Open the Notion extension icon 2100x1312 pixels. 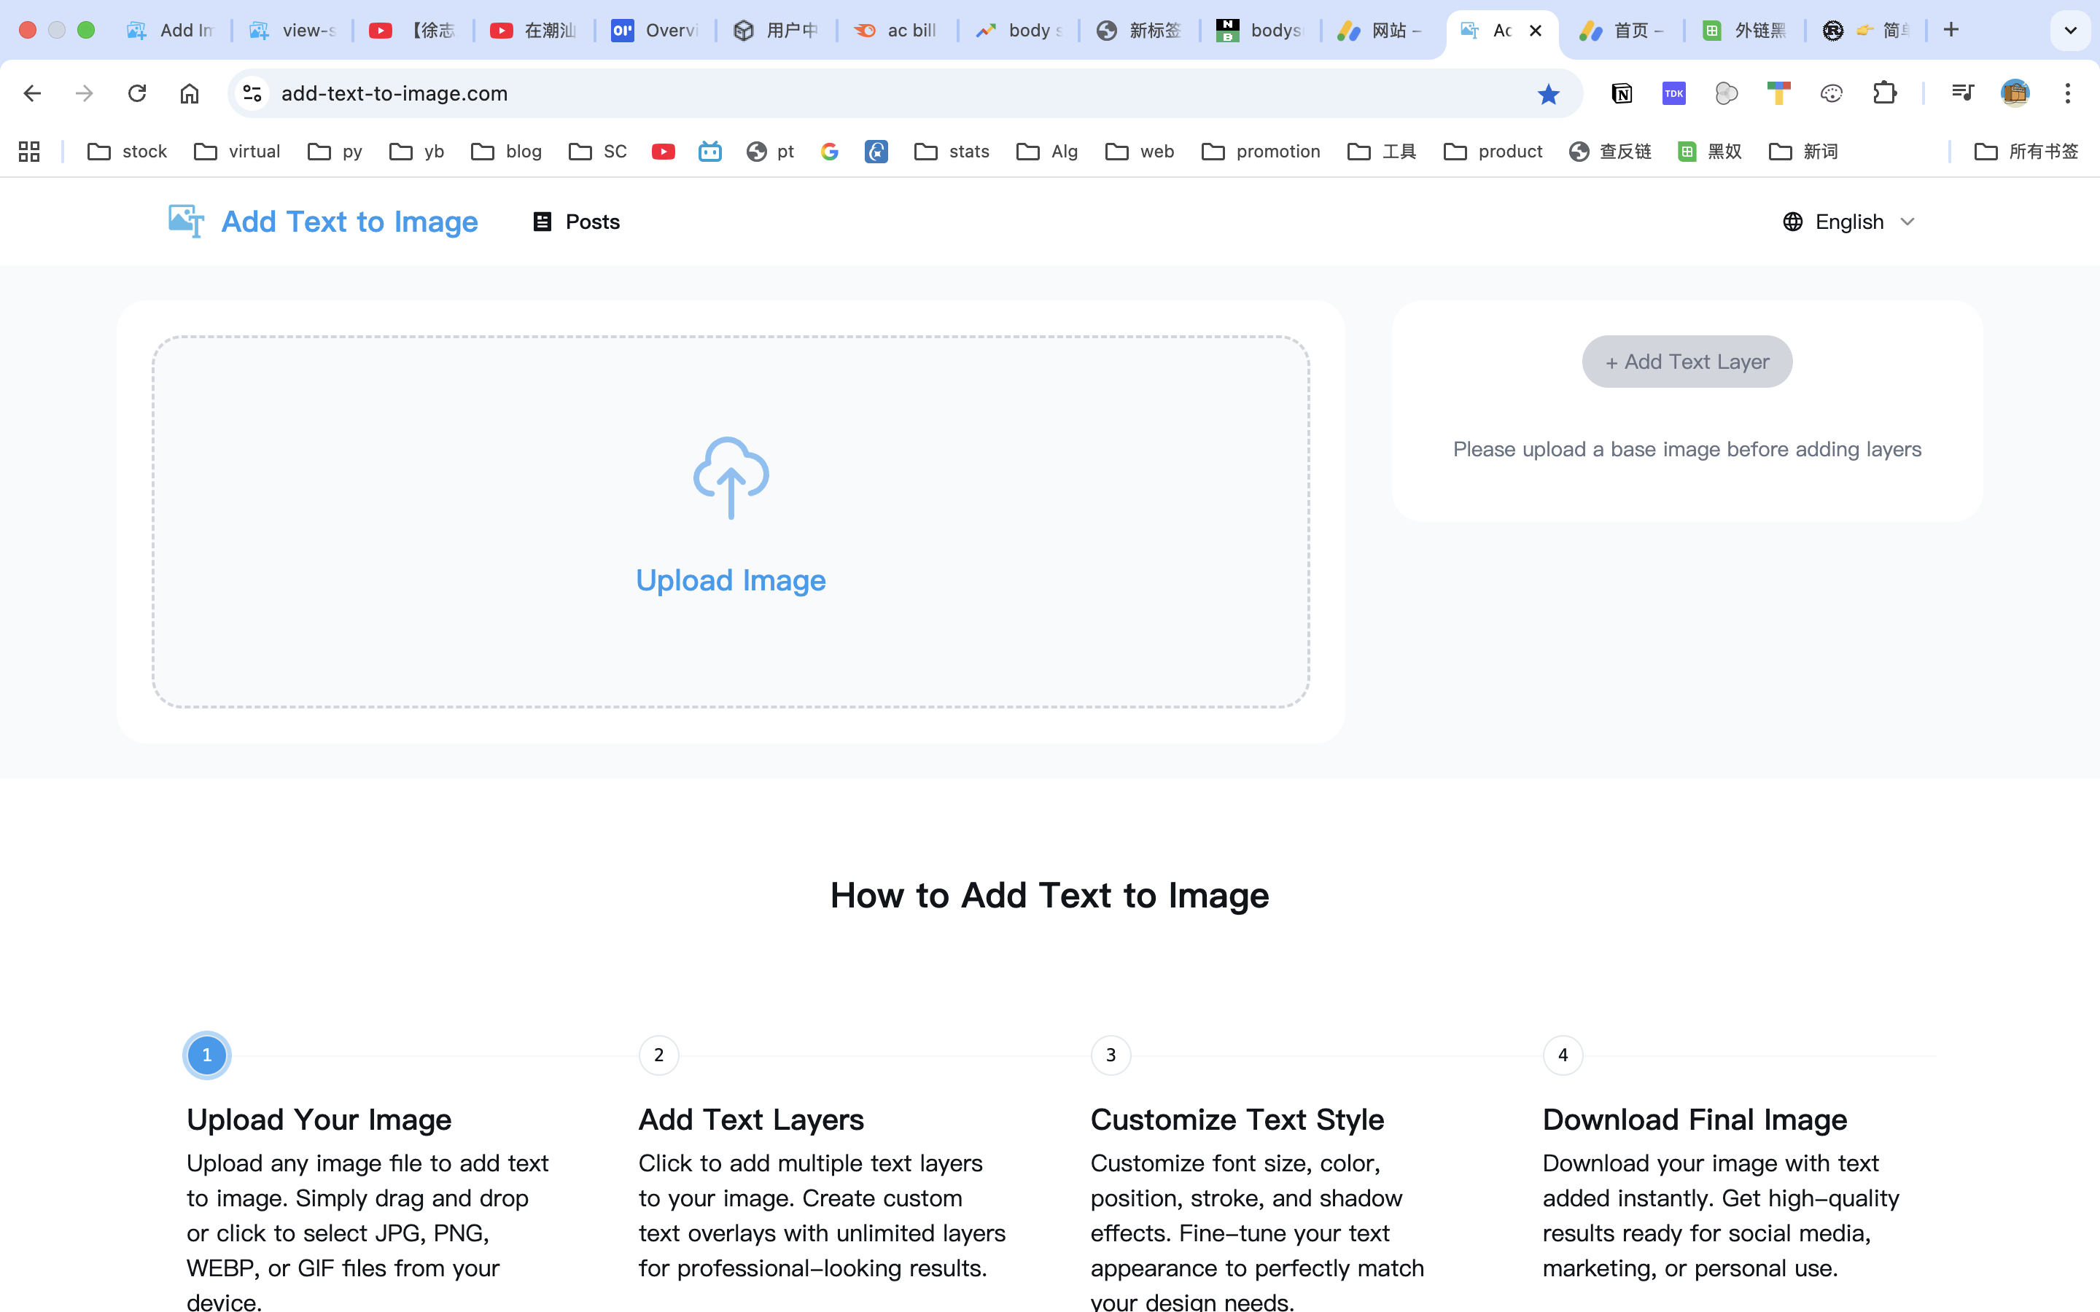pyautogui.click(x=1621, y=94)
